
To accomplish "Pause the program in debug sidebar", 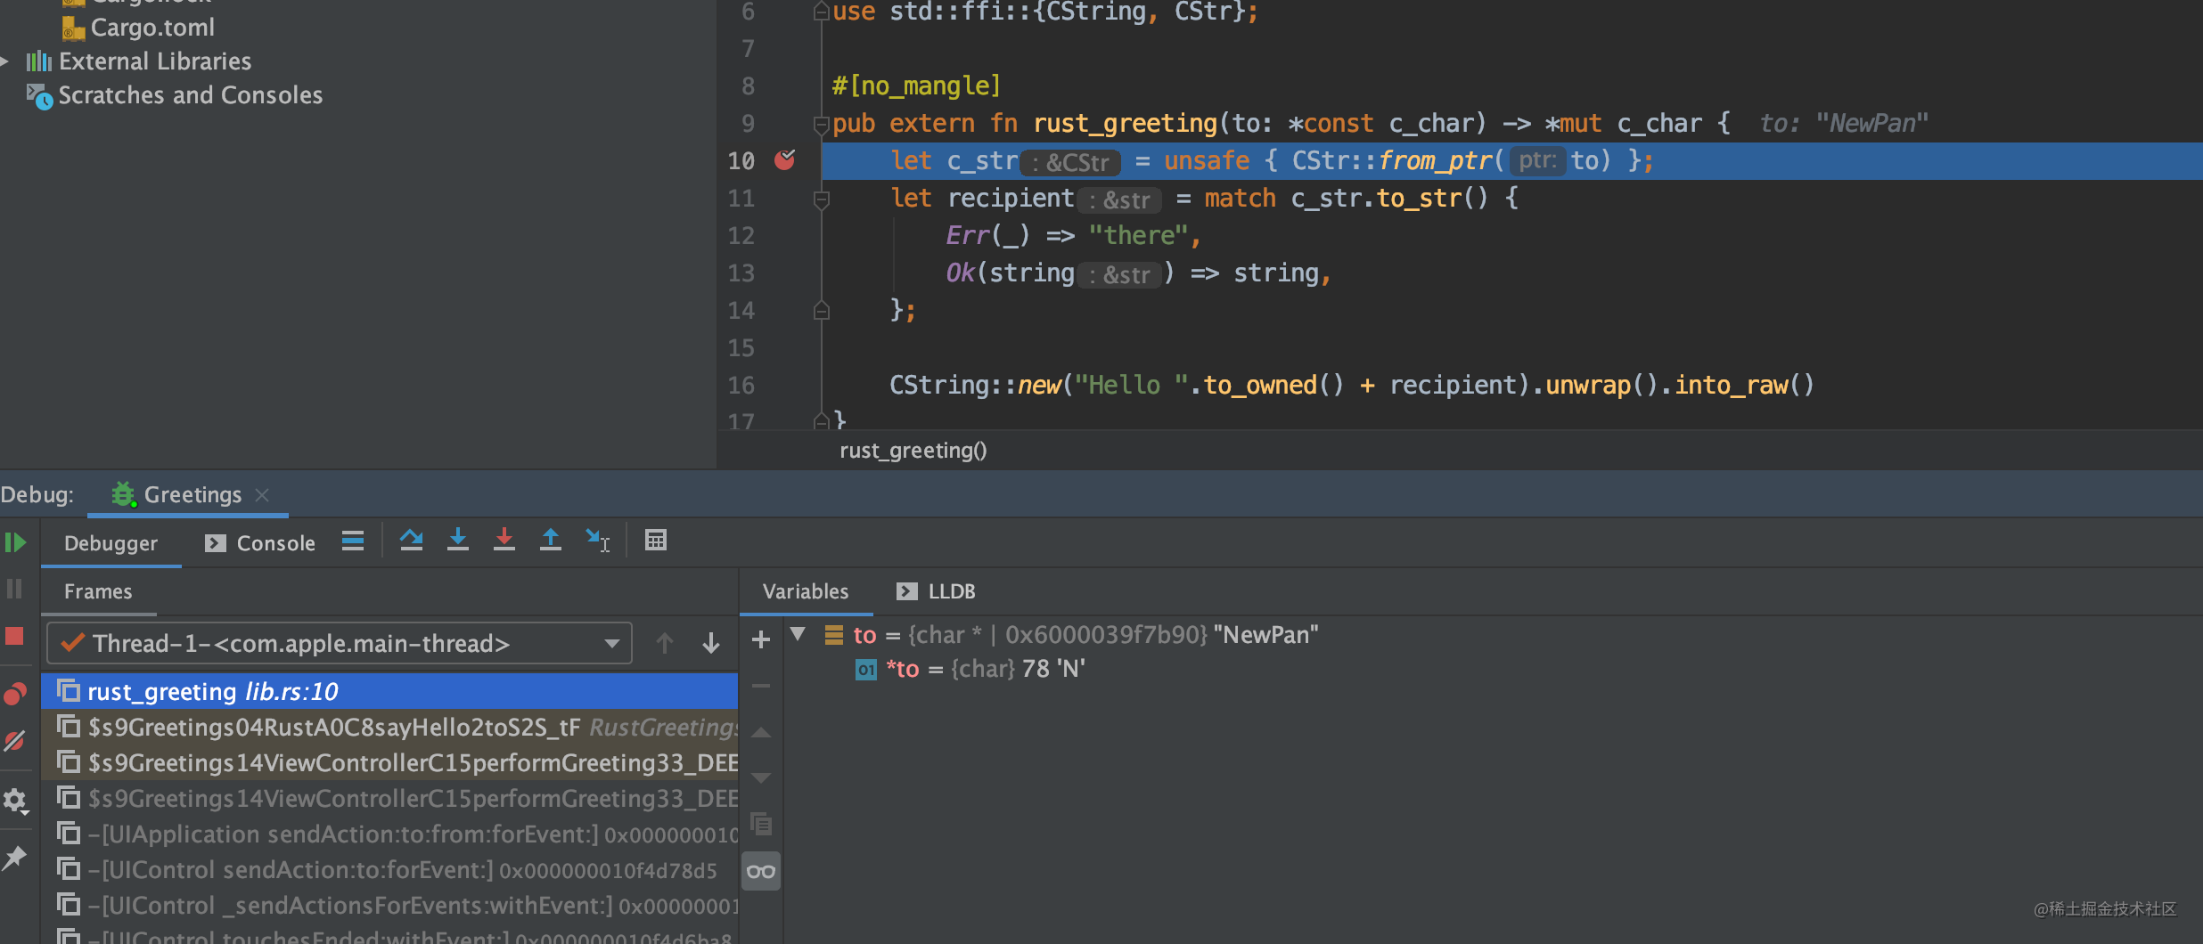I will (15, 589).
